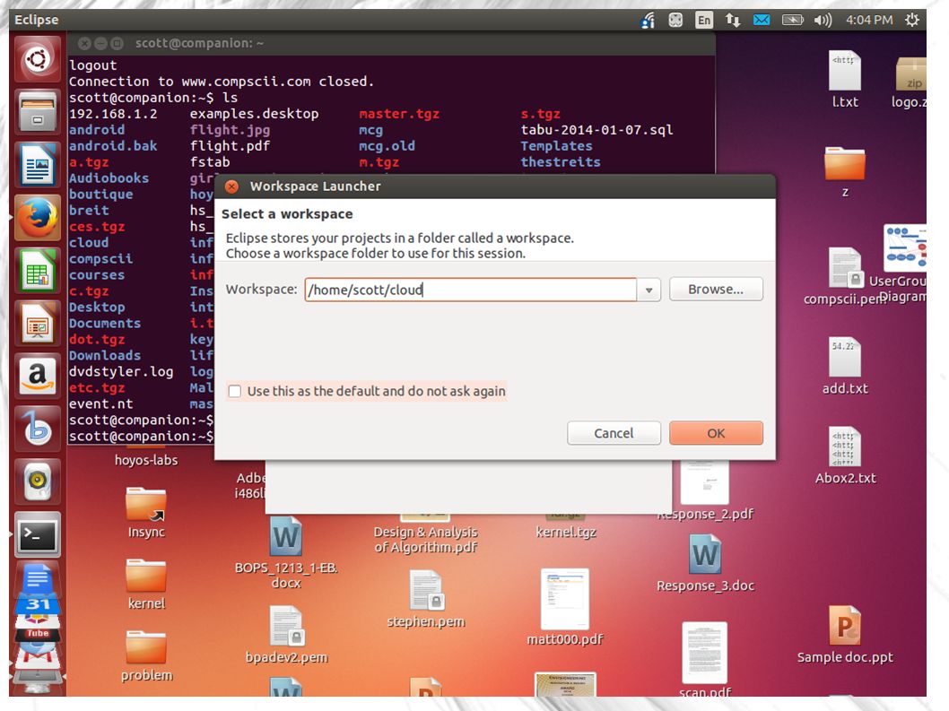949x711 pixels.
Task: Launch Firefox from the launcher
Action: click(38, 217)
